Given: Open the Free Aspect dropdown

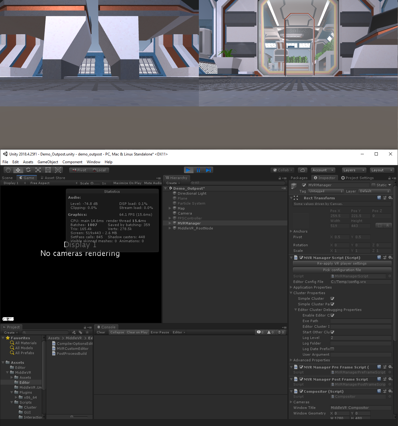Looking at the screenshot, I should [x=53, y=183].
